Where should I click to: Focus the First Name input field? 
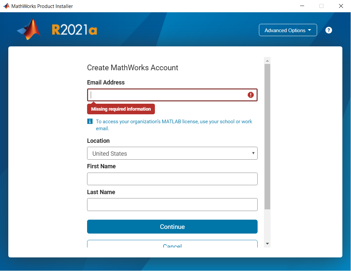click(x=172, y=179)
